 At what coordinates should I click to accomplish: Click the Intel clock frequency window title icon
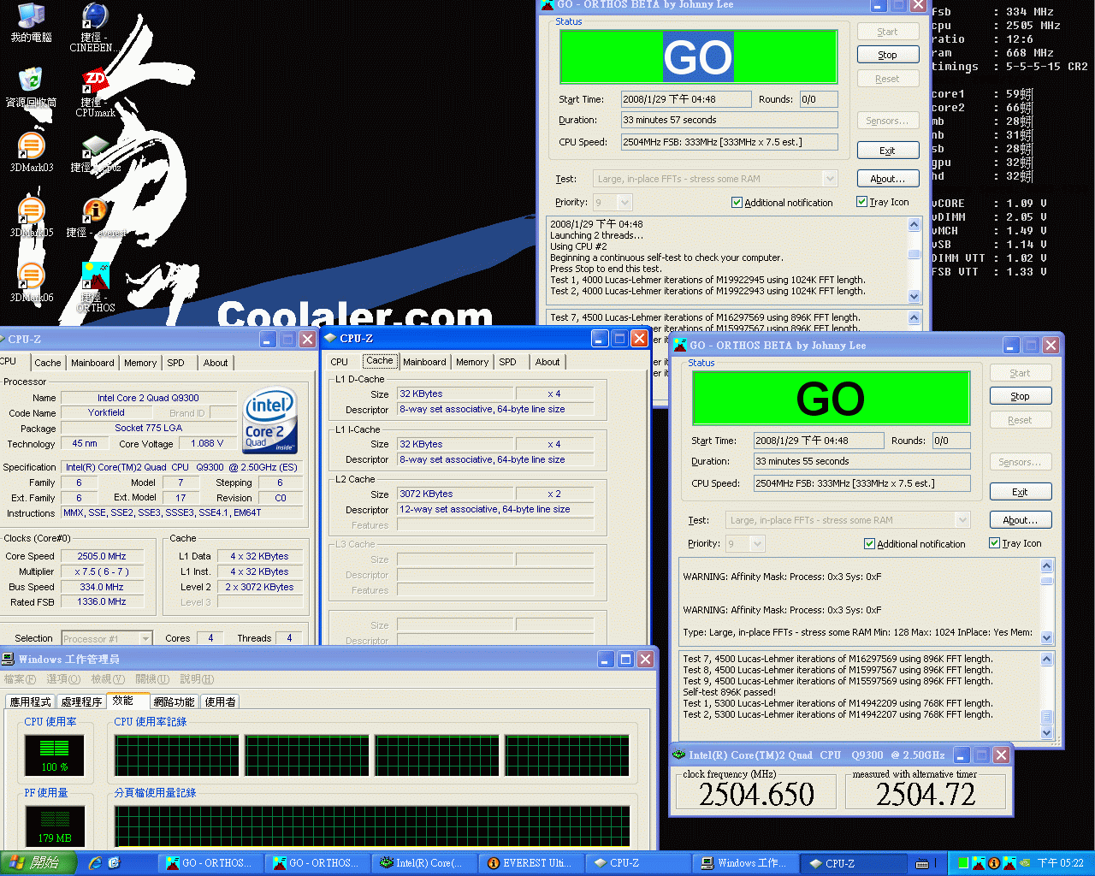tap(679, 755)
